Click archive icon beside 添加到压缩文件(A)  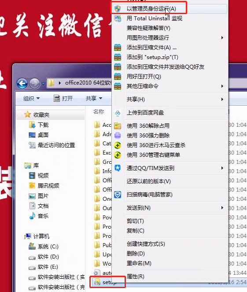click(x=118, y=48)
